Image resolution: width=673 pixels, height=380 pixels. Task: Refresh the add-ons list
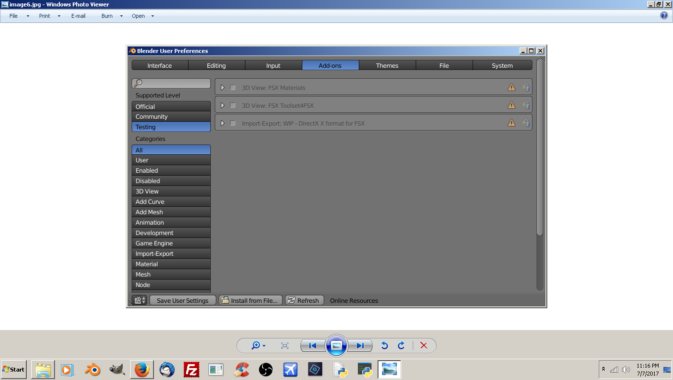(304, 300)
